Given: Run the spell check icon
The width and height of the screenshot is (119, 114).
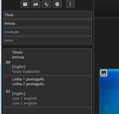Looking at the screenshot, I should [47, 4].
